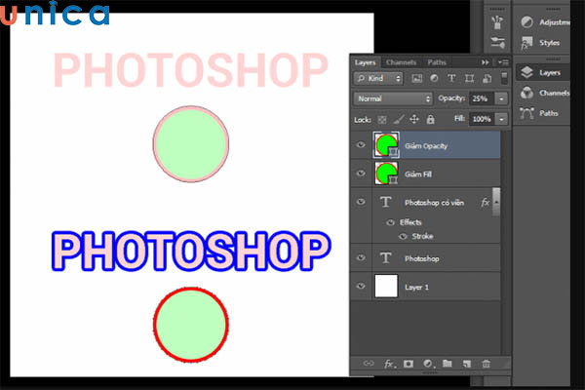Filter layers by smart object icon
This screenshot has height=390, width=585.
coord(487,78)
